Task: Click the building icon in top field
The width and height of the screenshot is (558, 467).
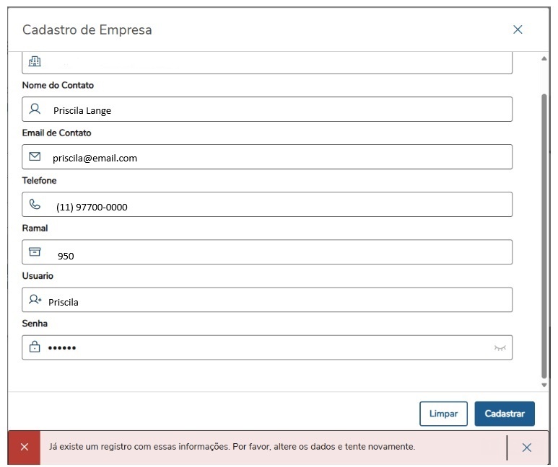Action: click(x=35, y=61)
